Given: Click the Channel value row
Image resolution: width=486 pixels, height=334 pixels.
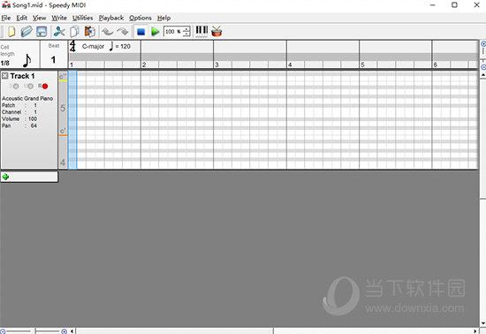Looking at the screenshot, I should pos(19,112).
